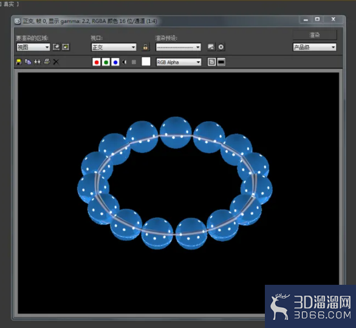Image resolution: width=356 pixels, height=328 pixels.
Task: Click the Copy Image icon
Action: click(x=28, y=62)
